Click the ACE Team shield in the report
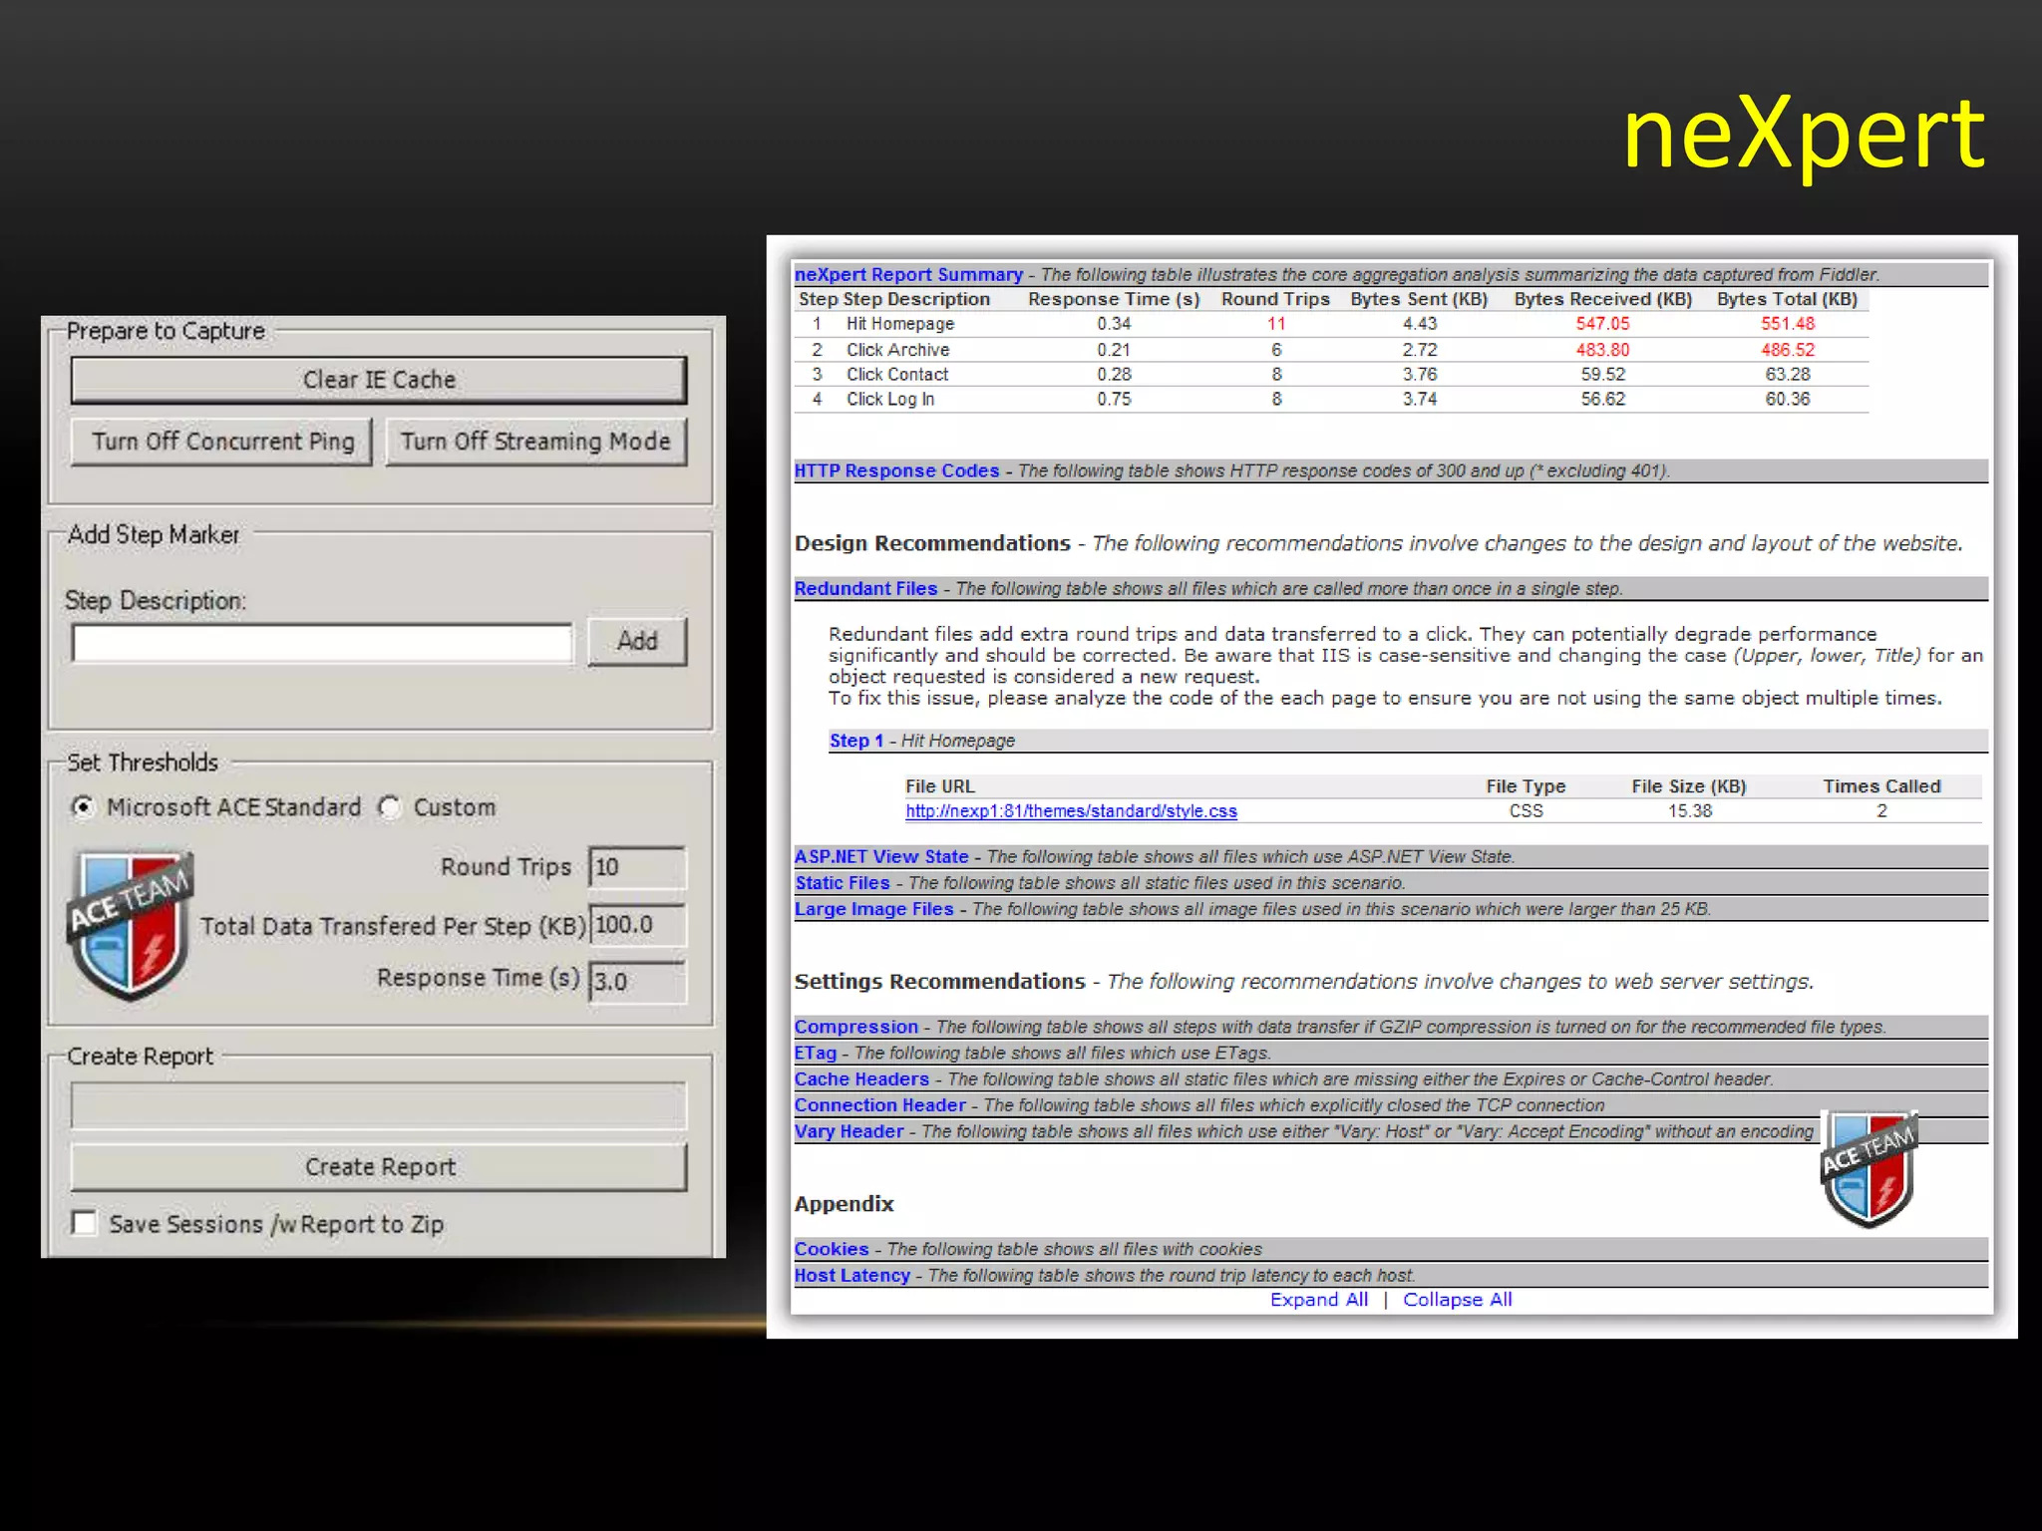Viewport: 2042px width, 1531px height. pyautogui.click(x=1869, y=1167)
